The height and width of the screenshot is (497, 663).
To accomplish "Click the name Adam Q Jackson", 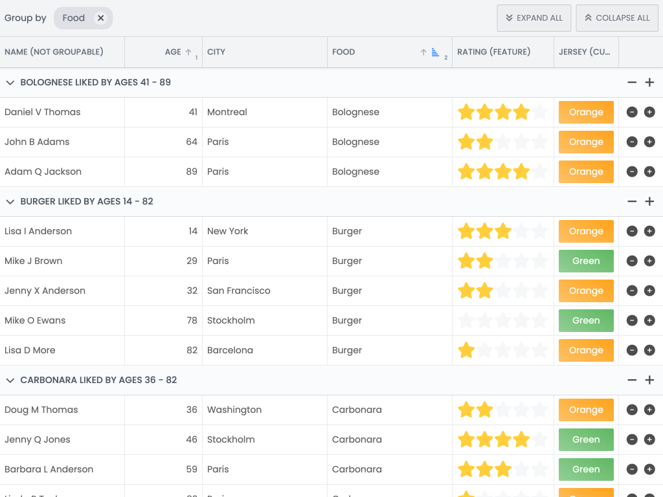I will 43,171.
